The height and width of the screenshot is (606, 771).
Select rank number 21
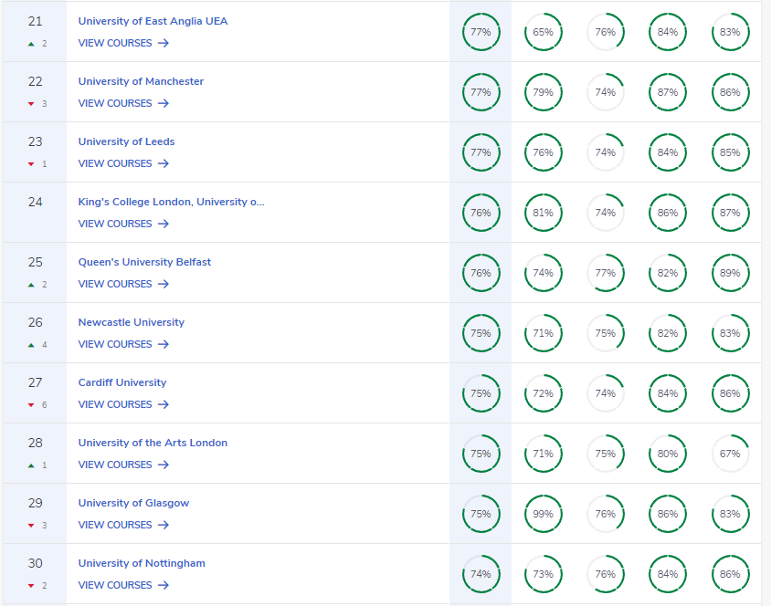coord(35,21)
